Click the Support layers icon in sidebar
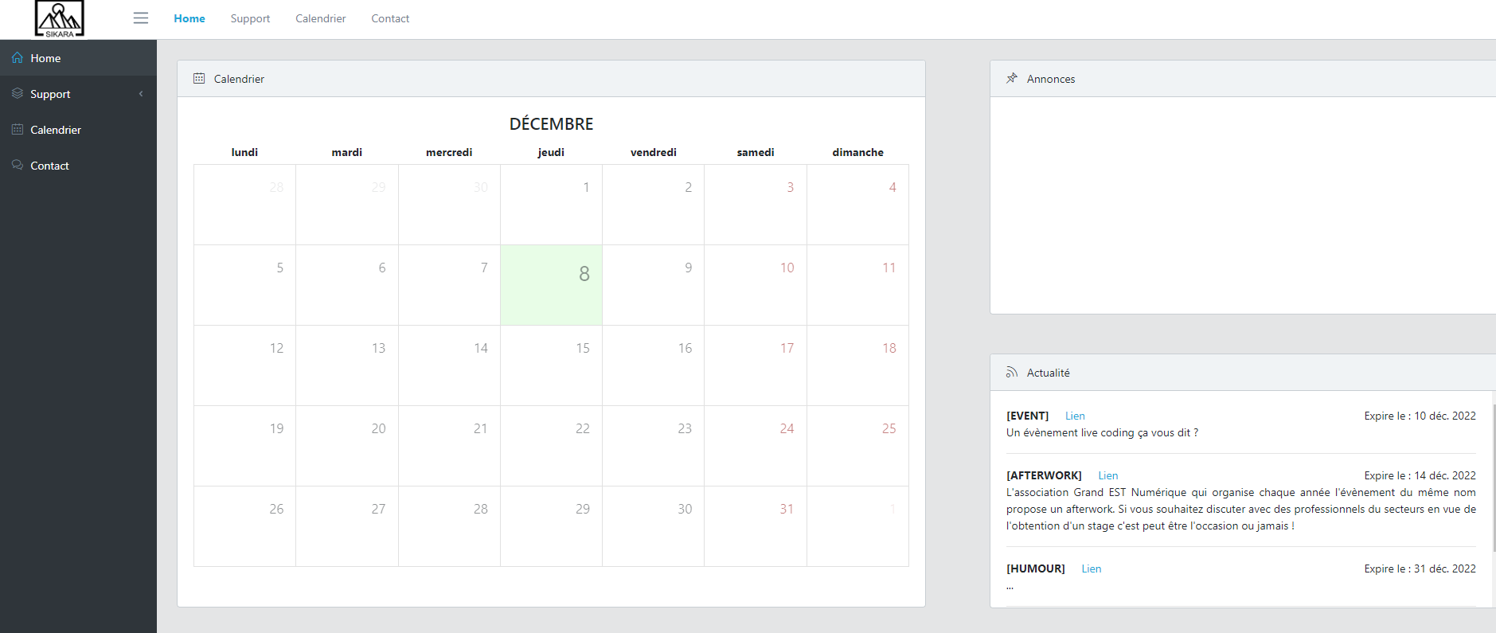The image size is (1496, 633). (x=18, y=94)
